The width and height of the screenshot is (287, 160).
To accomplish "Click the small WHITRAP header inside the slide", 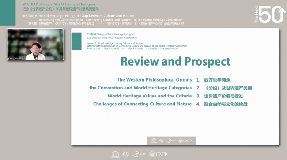I will click(x=110, y=34).
